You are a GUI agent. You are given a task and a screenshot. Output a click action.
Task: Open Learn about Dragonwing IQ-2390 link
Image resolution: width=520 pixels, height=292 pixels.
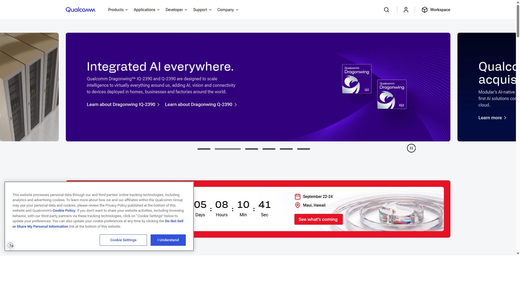click(123, 104)
